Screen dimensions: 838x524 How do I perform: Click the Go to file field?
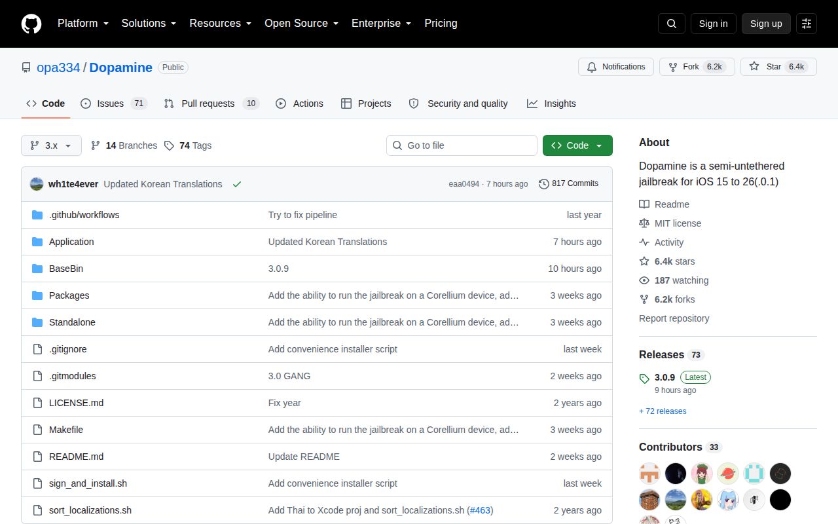pyautogui.click(x=462, y=145)
